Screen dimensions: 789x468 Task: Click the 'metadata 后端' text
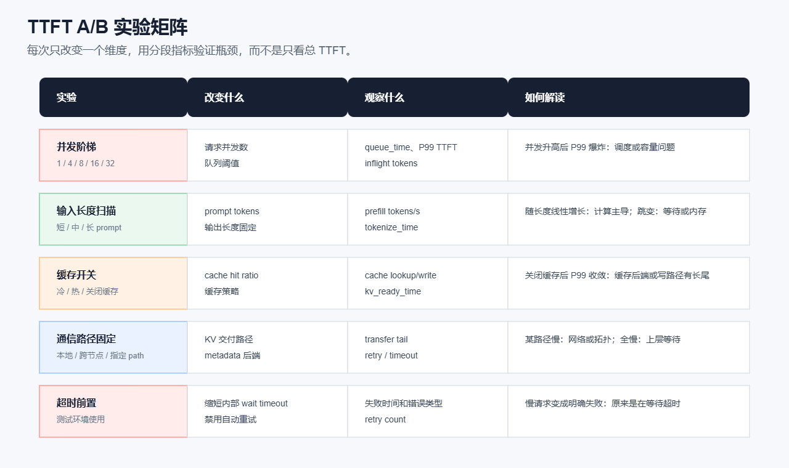coord(232,355)
